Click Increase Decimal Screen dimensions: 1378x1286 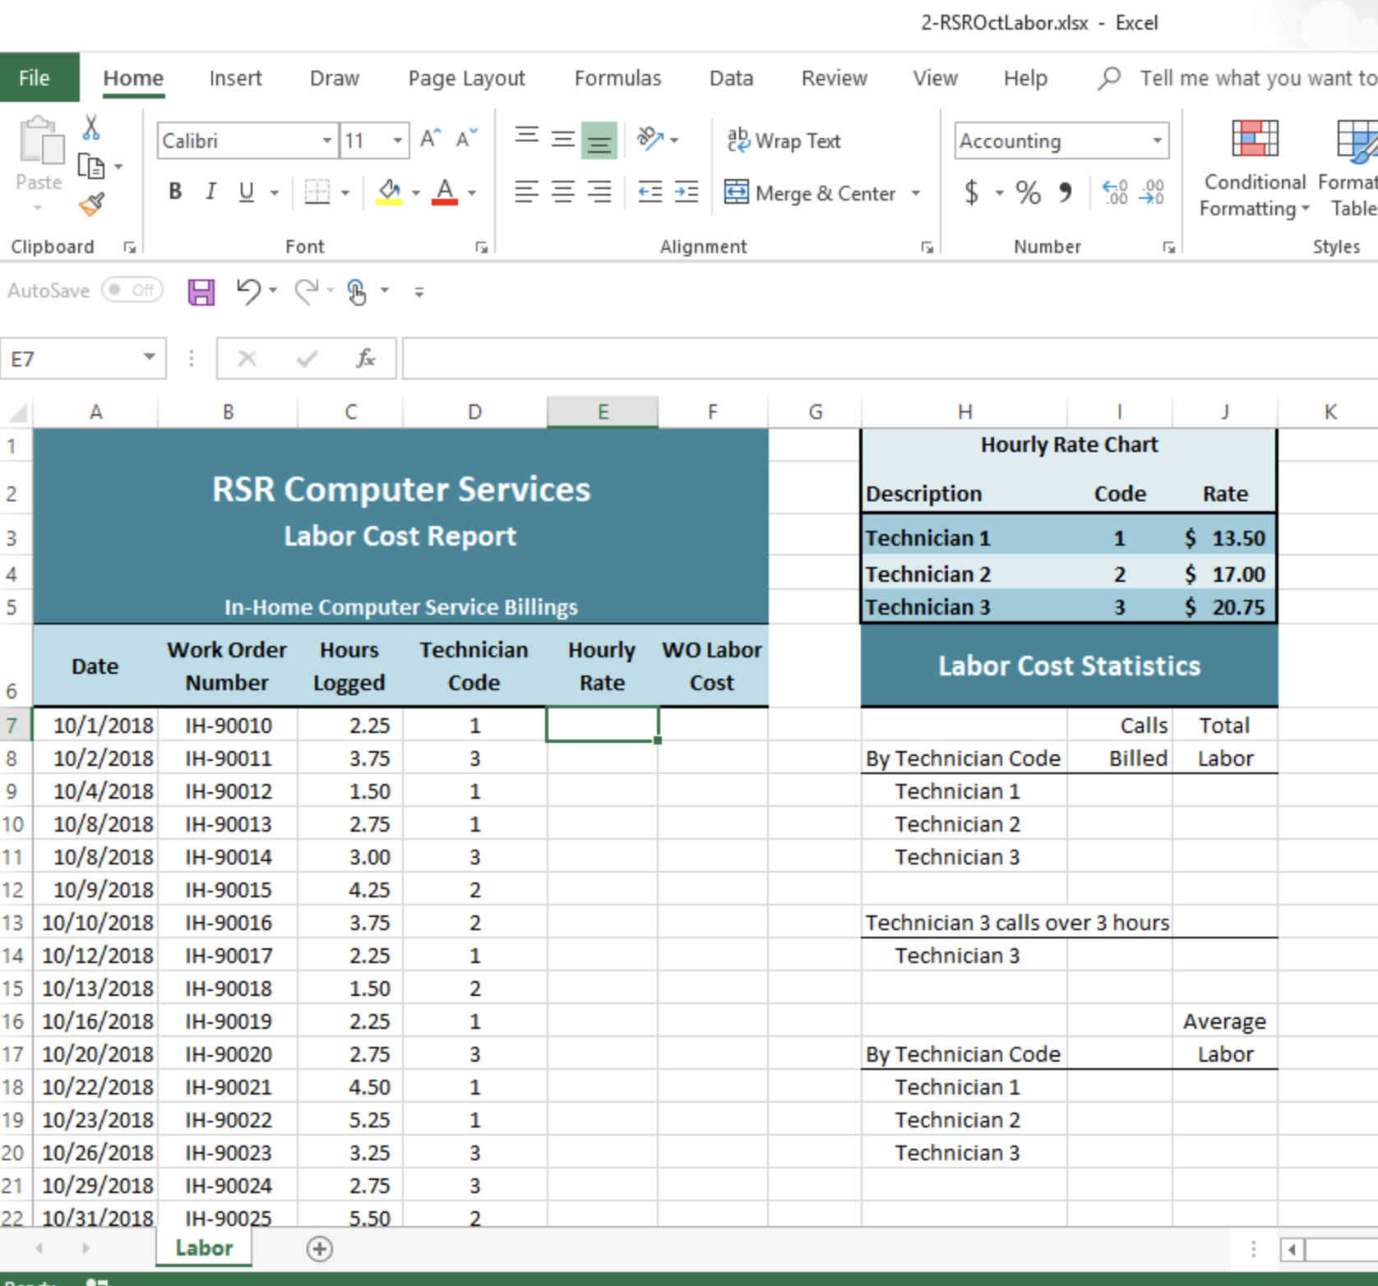coord(1114,191)
